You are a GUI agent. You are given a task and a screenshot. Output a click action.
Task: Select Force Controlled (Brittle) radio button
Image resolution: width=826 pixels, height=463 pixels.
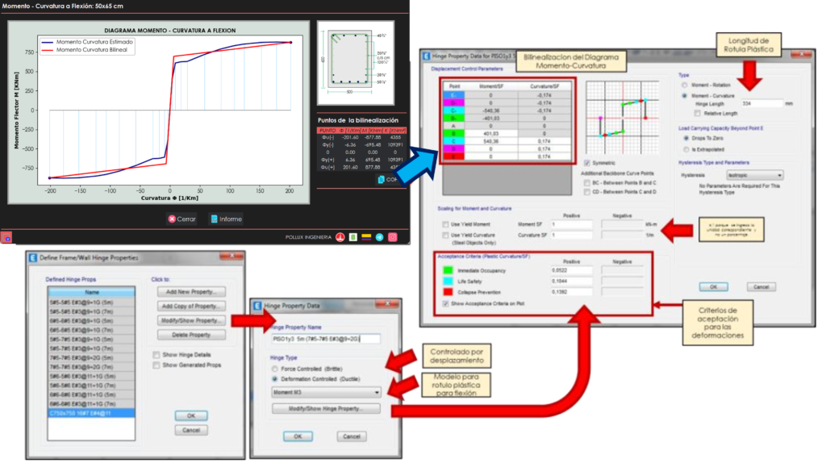pyautogui.click(x=276, y=367)
